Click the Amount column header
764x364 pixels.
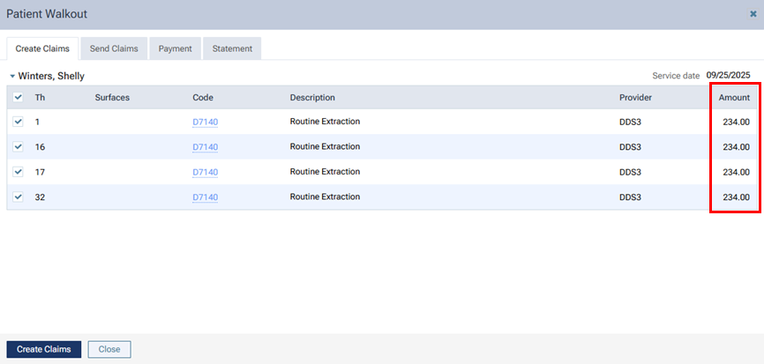click(x=734, y=97)
